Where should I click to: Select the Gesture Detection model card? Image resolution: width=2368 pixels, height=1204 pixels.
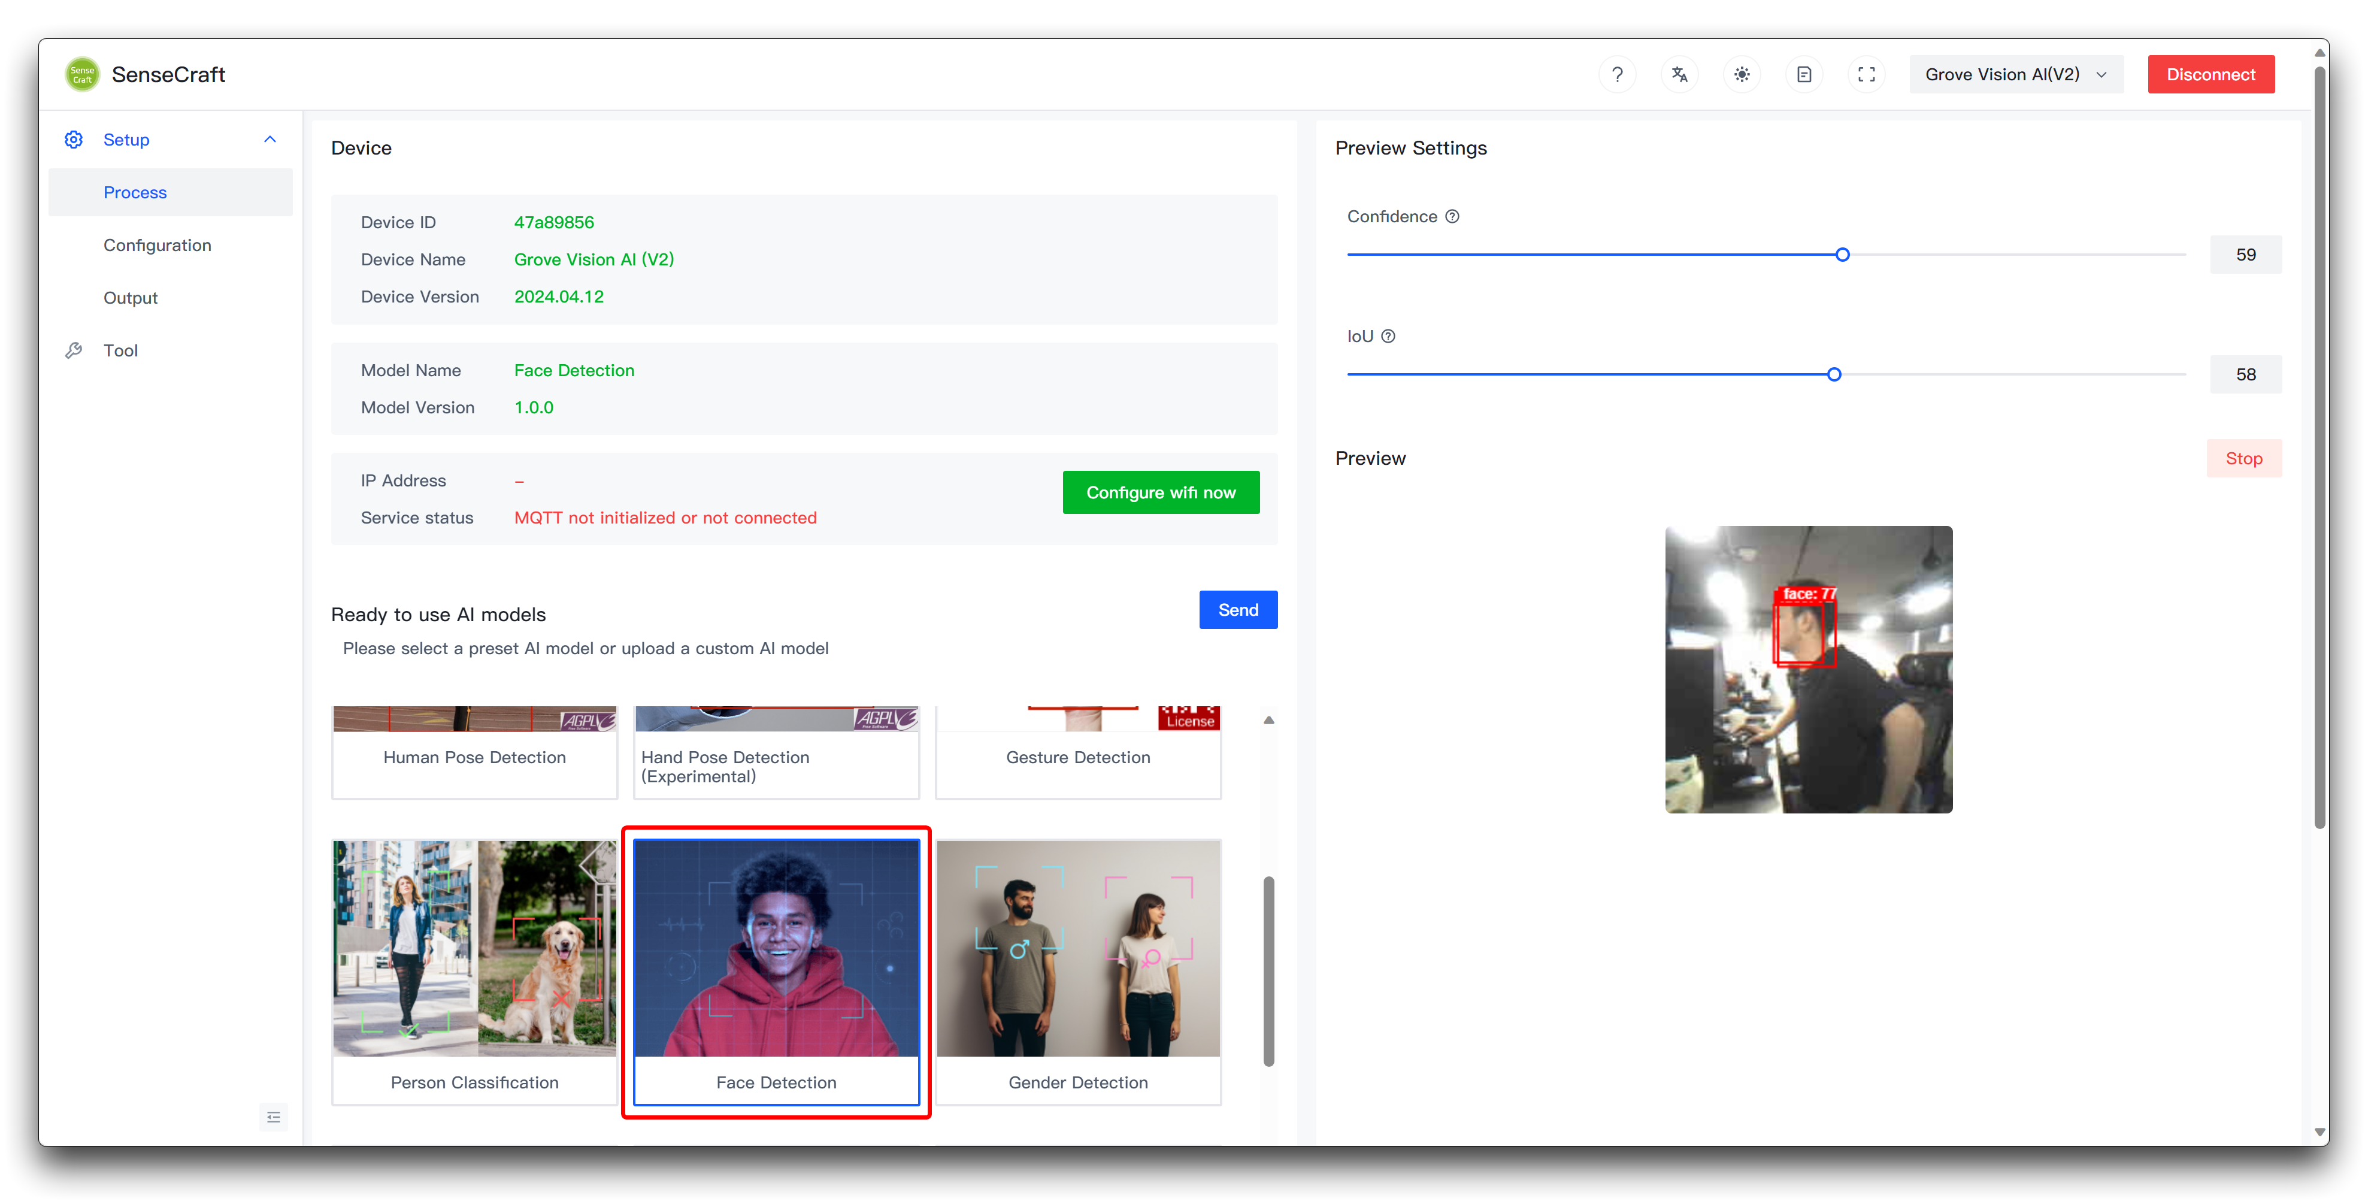1078,752
